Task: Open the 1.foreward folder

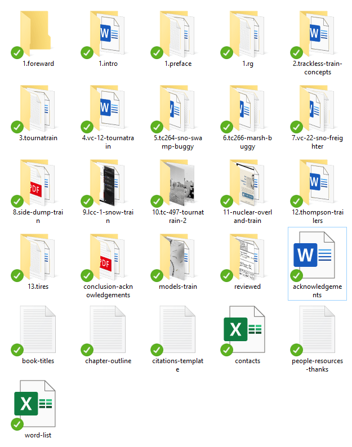Action: (x=38, y=35)
